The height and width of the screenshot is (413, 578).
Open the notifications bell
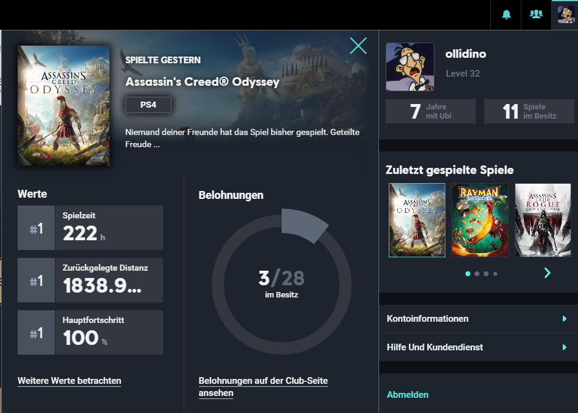click(506, 15)
